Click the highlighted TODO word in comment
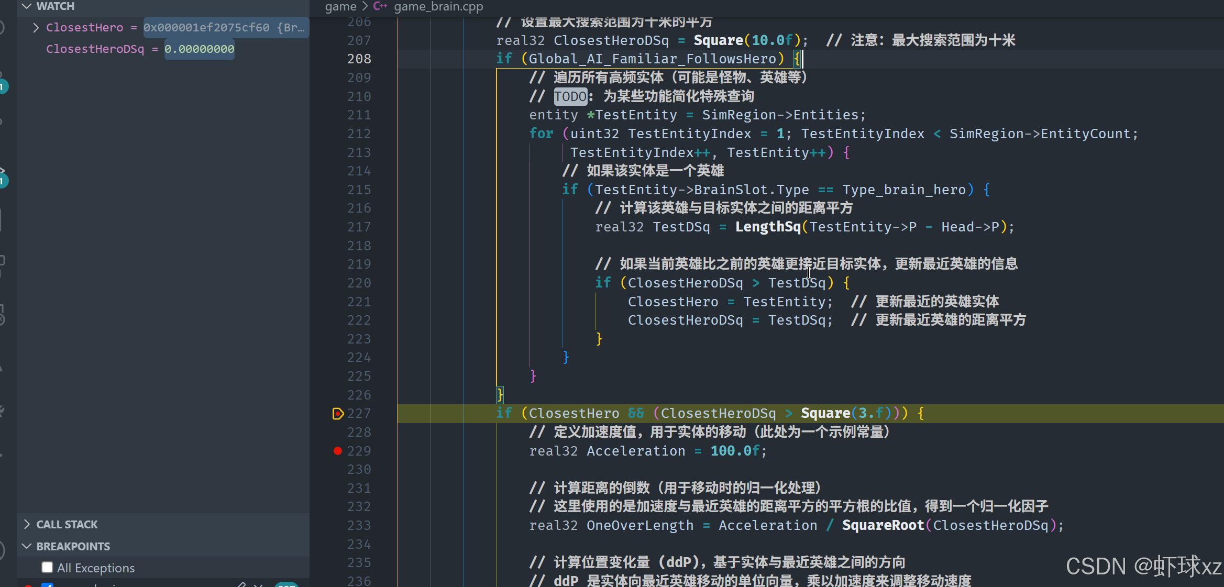 pos(570,96)
